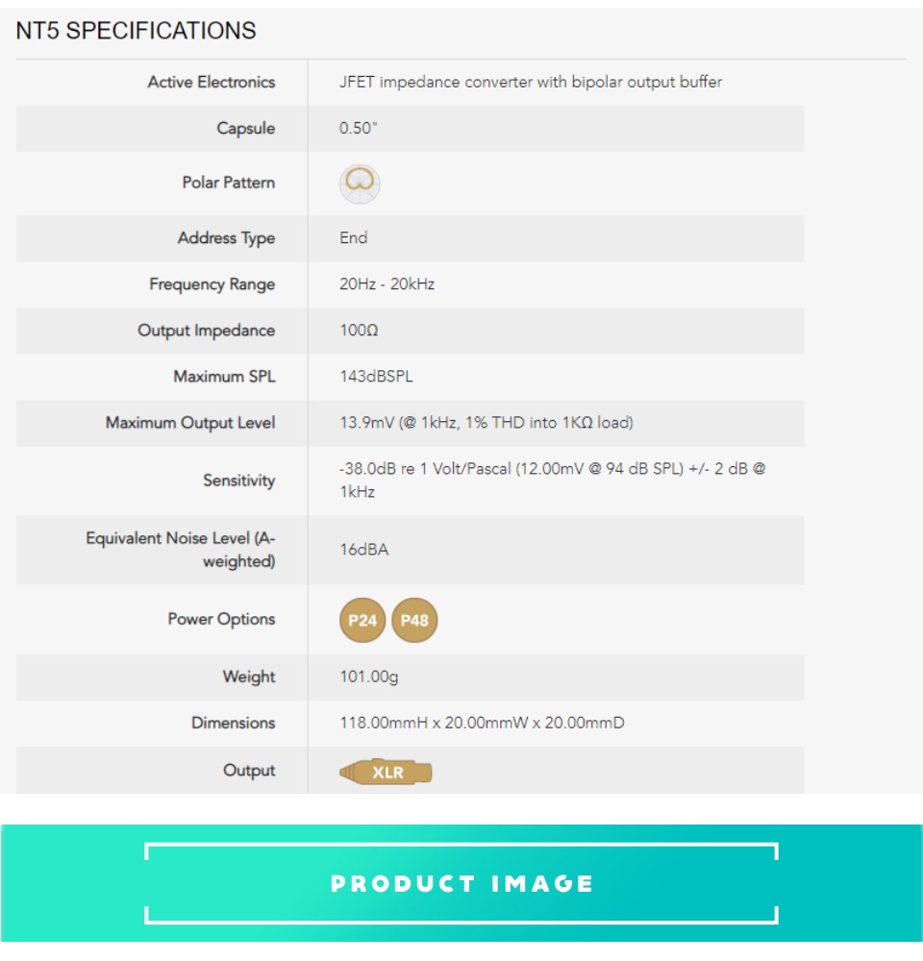Click the NT5 Specifications heading
This screenshot has width=923, height=961.
click(x=136, y=31)
